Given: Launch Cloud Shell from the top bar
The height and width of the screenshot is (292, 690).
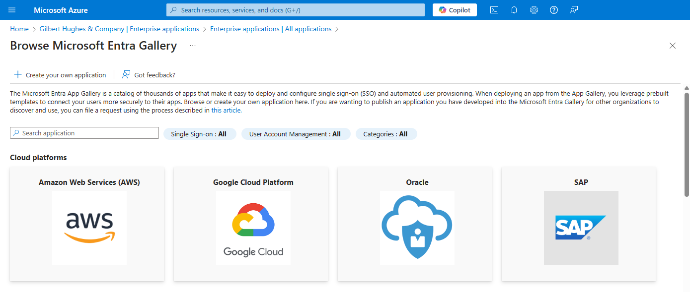Looking at the screenshot, I should (x=494, y=10).
